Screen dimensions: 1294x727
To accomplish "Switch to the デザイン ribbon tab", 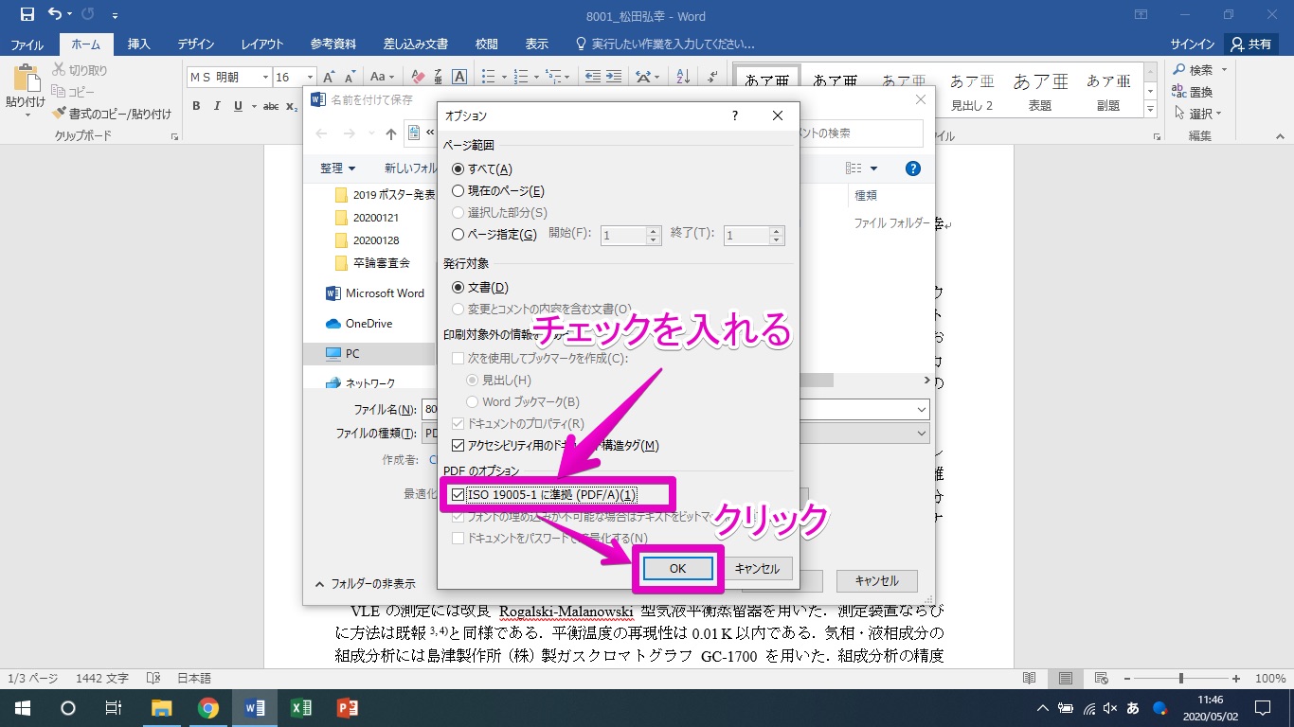I will [195, 44].
